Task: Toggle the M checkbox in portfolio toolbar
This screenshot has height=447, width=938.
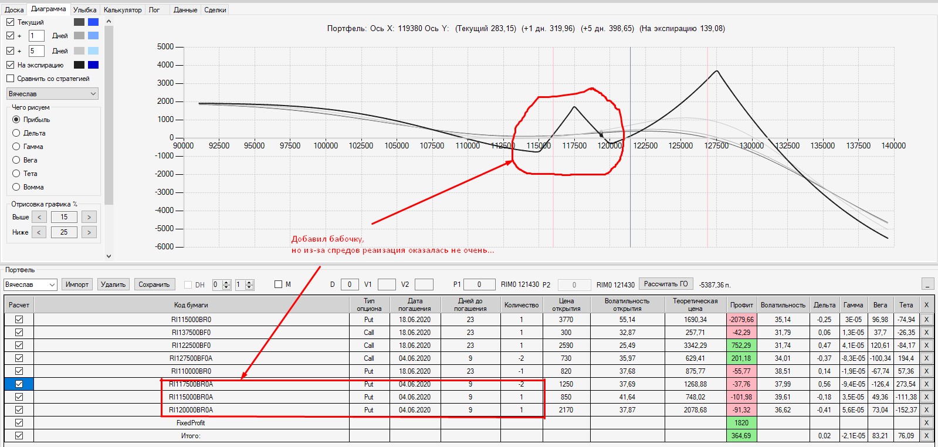Action: [279, 285]
